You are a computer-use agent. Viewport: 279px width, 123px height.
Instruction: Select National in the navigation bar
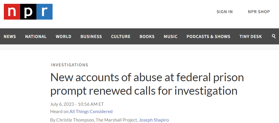click(36, 37)
